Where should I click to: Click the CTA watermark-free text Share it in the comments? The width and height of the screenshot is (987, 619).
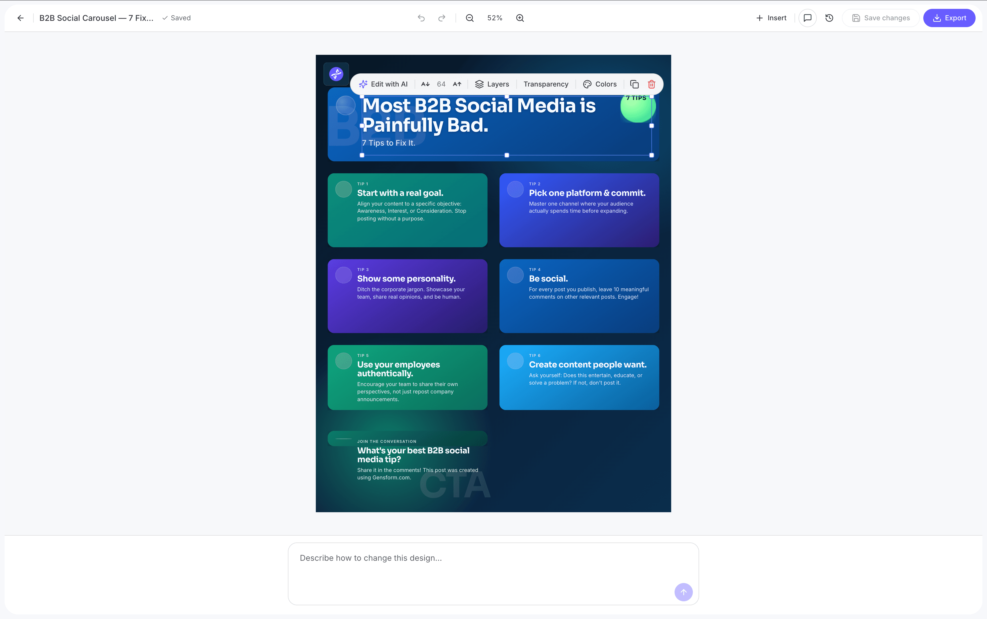click(x=418, y=474)
